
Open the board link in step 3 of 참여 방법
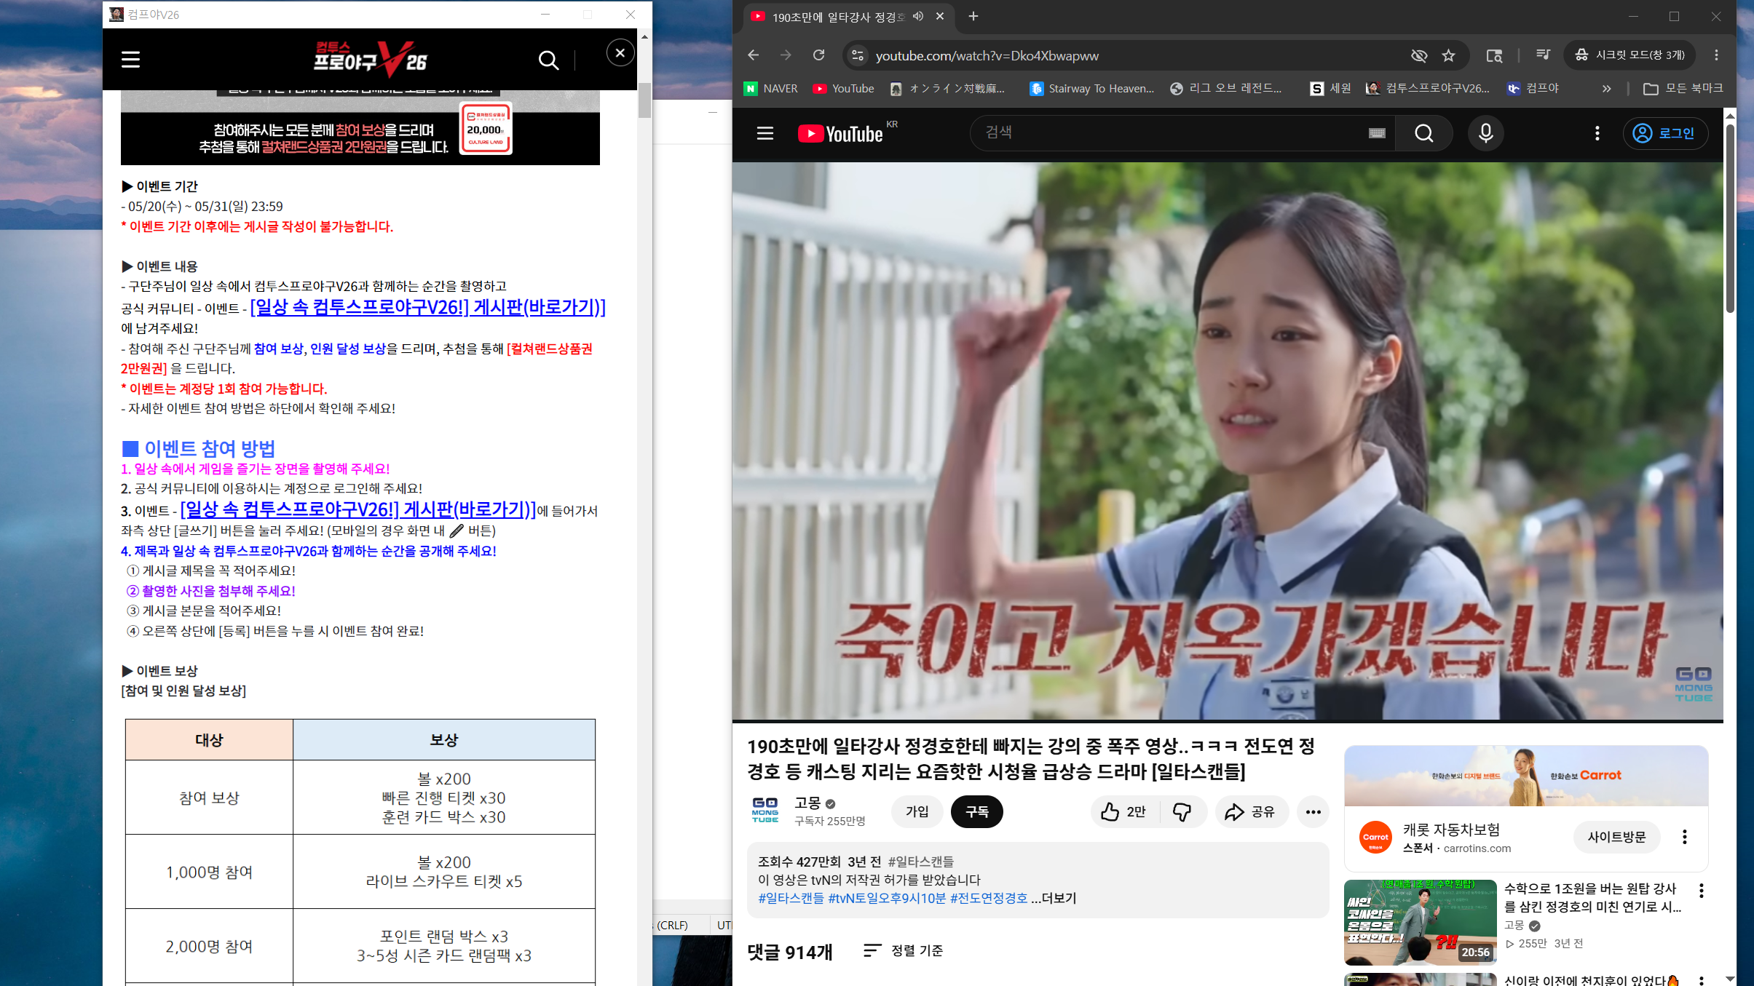point(358,509)
